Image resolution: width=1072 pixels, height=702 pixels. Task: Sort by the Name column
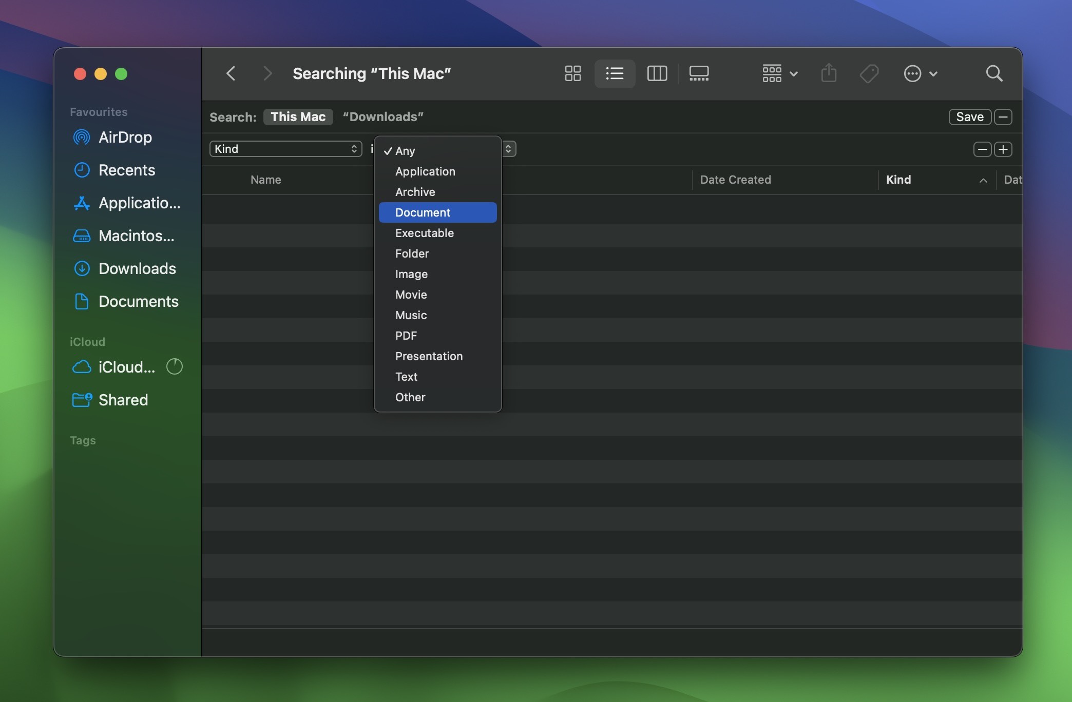pyautogui.click(x=265, y=180)
